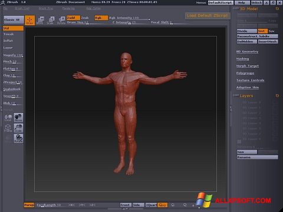This screenshot has width=283, height=212.
Task: Select the Tweak brush
Action: [x=9, y=34]
